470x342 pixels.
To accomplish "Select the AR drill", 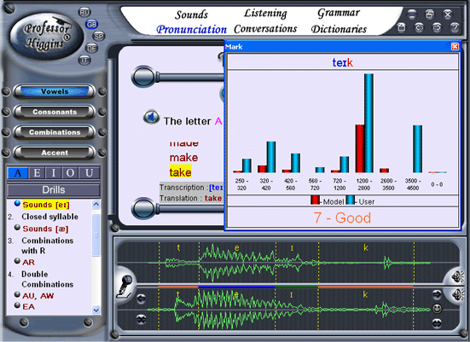I will (28, 263).
